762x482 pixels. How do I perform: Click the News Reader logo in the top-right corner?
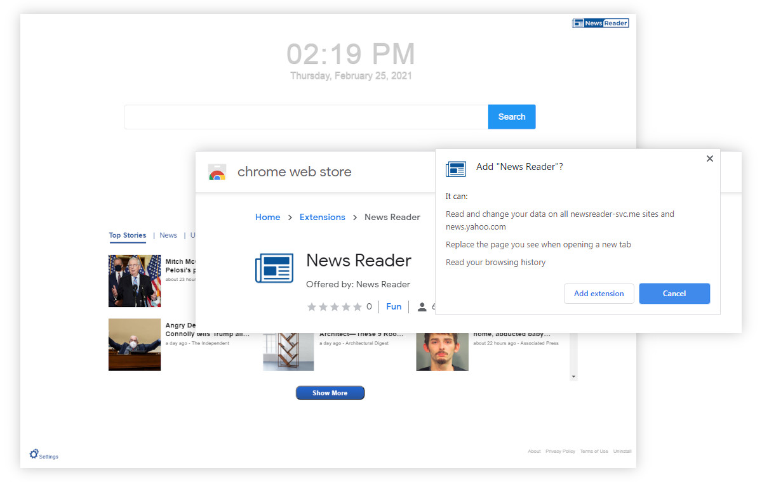(x=600, y=22)
